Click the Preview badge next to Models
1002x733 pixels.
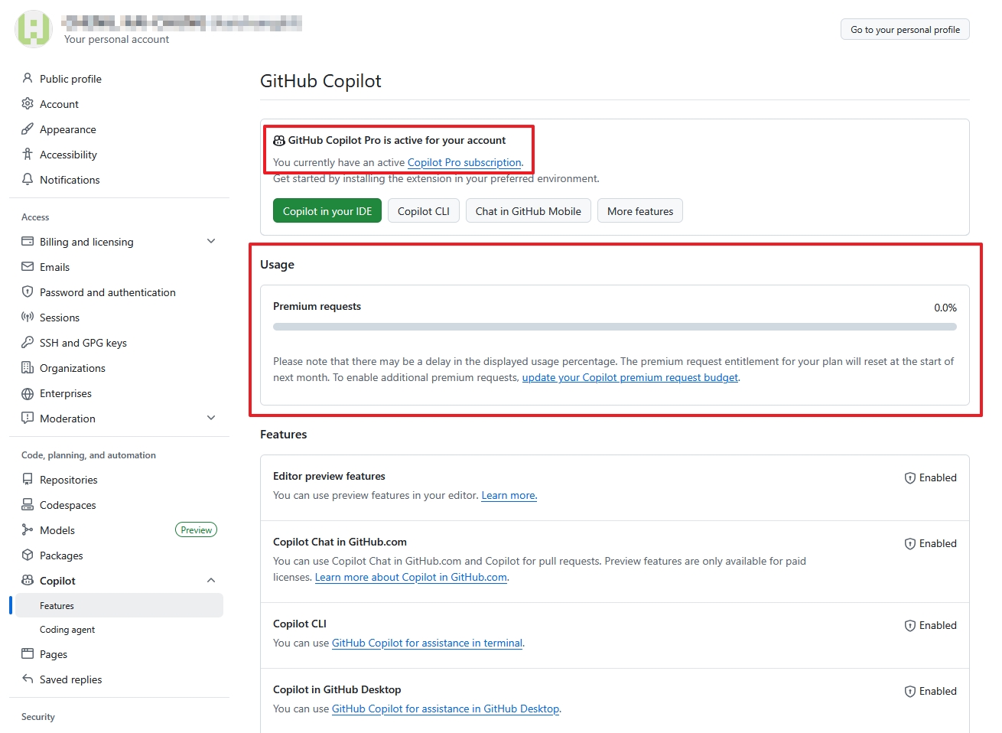(x=197, y=529)
